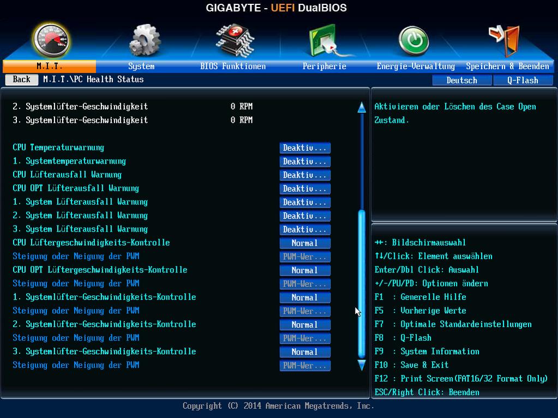Viewport: 558px width, 418px height.
Task: Click the Back button
Action: coord(22,80)
